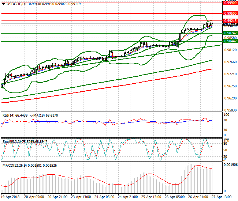This screenshot has height=201, width=238.
Task: Select the red 0.99900 price level label
Action: click(230, 3)
